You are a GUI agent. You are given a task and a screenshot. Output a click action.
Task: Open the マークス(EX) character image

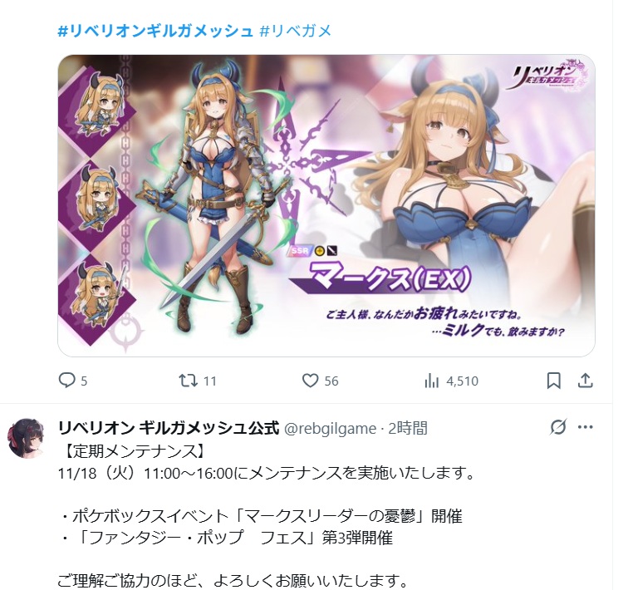pos(326,205)
